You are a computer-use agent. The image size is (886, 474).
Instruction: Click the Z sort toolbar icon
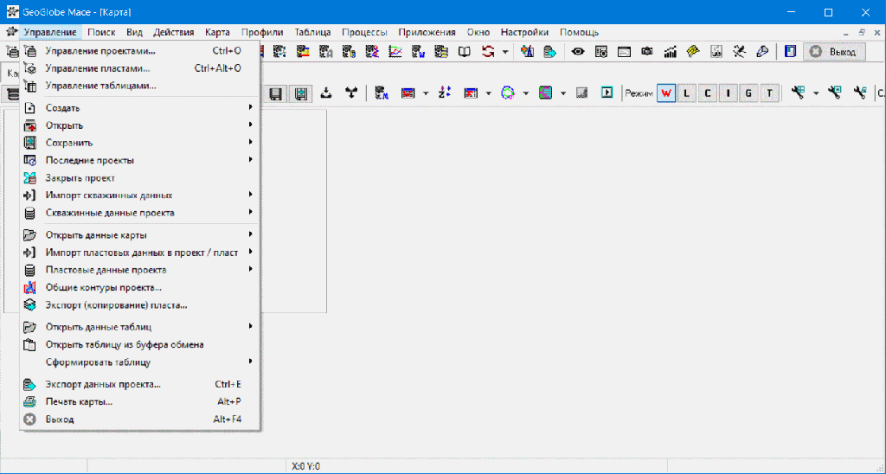click(445, 93)
